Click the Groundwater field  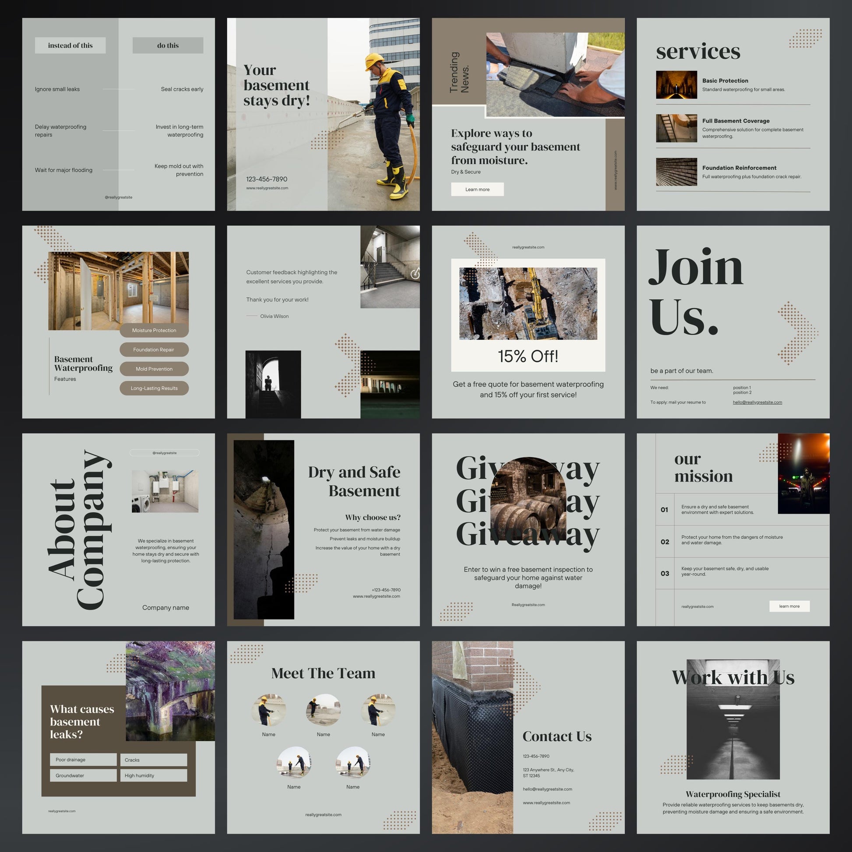pos(83,775)
